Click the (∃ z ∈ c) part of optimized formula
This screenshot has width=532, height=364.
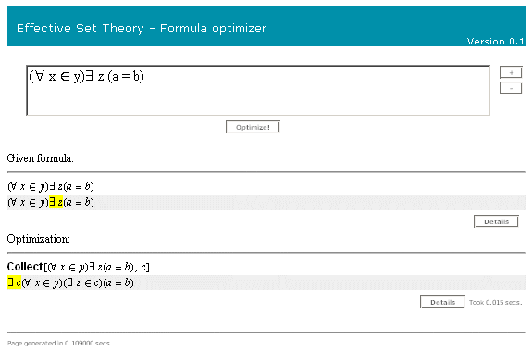pos(83,282)
